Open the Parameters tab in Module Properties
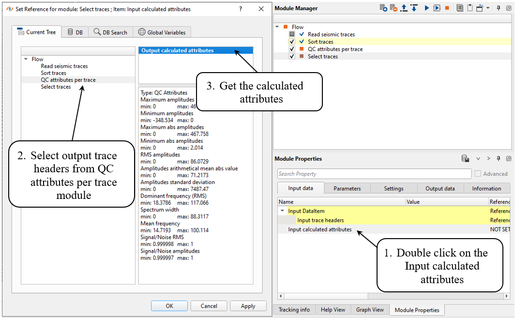The height and width of the screenshot is (318, 515). (x=347, y=188)
